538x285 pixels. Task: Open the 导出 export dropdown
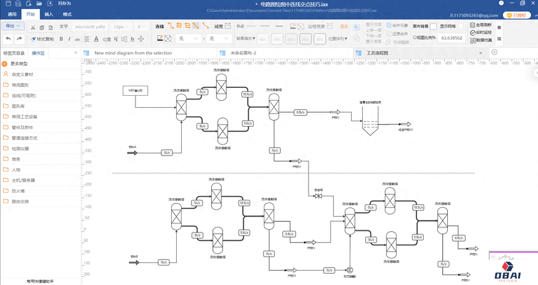click(x=13, y=26)
